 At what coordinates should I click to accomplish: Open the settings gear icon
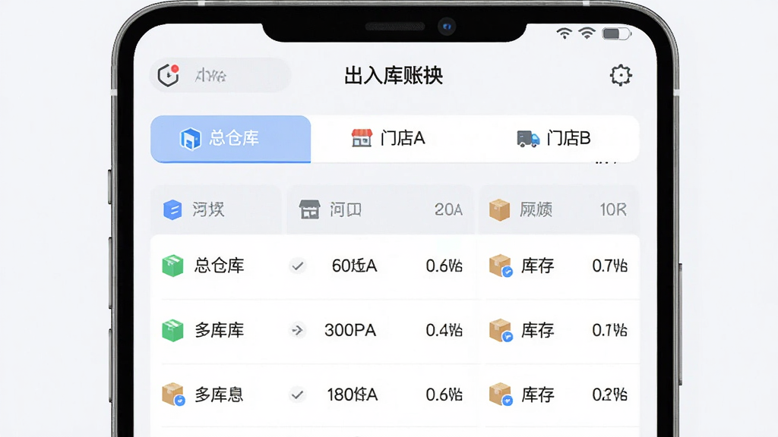coord(620,75)
